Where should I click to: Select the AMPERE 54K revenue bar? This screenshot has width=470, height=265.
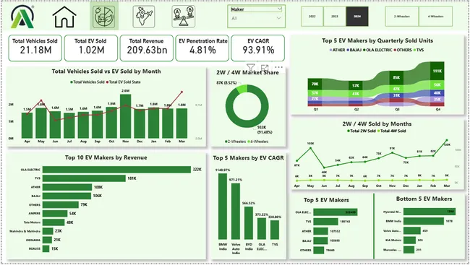click(x=55, y=213)
